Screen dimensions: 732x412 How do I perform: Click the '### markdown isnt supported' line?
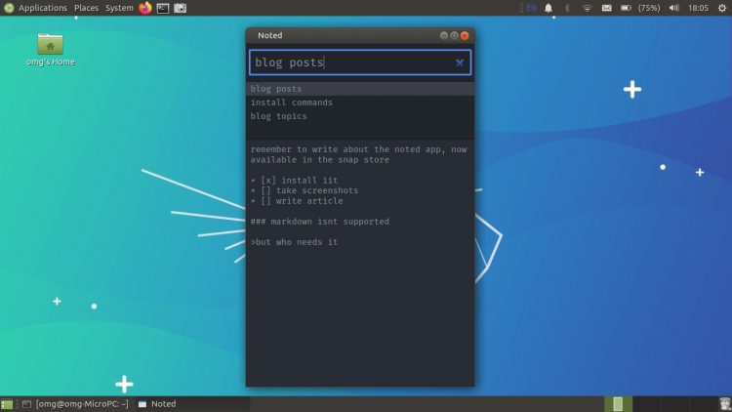(320, 222)
